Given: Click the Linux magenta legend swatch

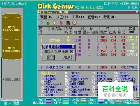Looking at the screenshot, I should coord(101,100).
